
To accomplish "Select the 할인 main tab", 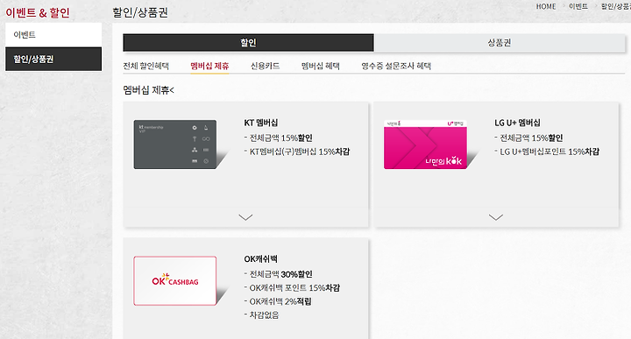I will [x=248, y=43].
